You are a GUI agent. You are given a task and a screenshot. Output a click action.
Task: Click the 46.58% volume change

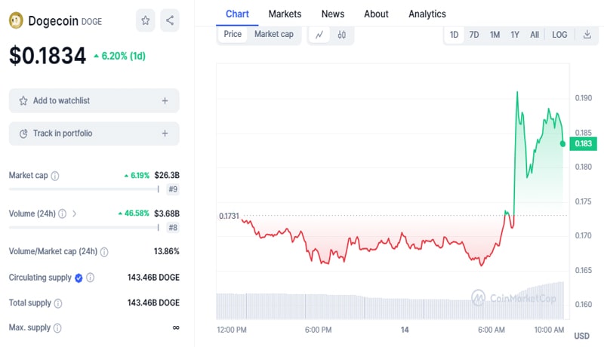[x=134, y=213]
